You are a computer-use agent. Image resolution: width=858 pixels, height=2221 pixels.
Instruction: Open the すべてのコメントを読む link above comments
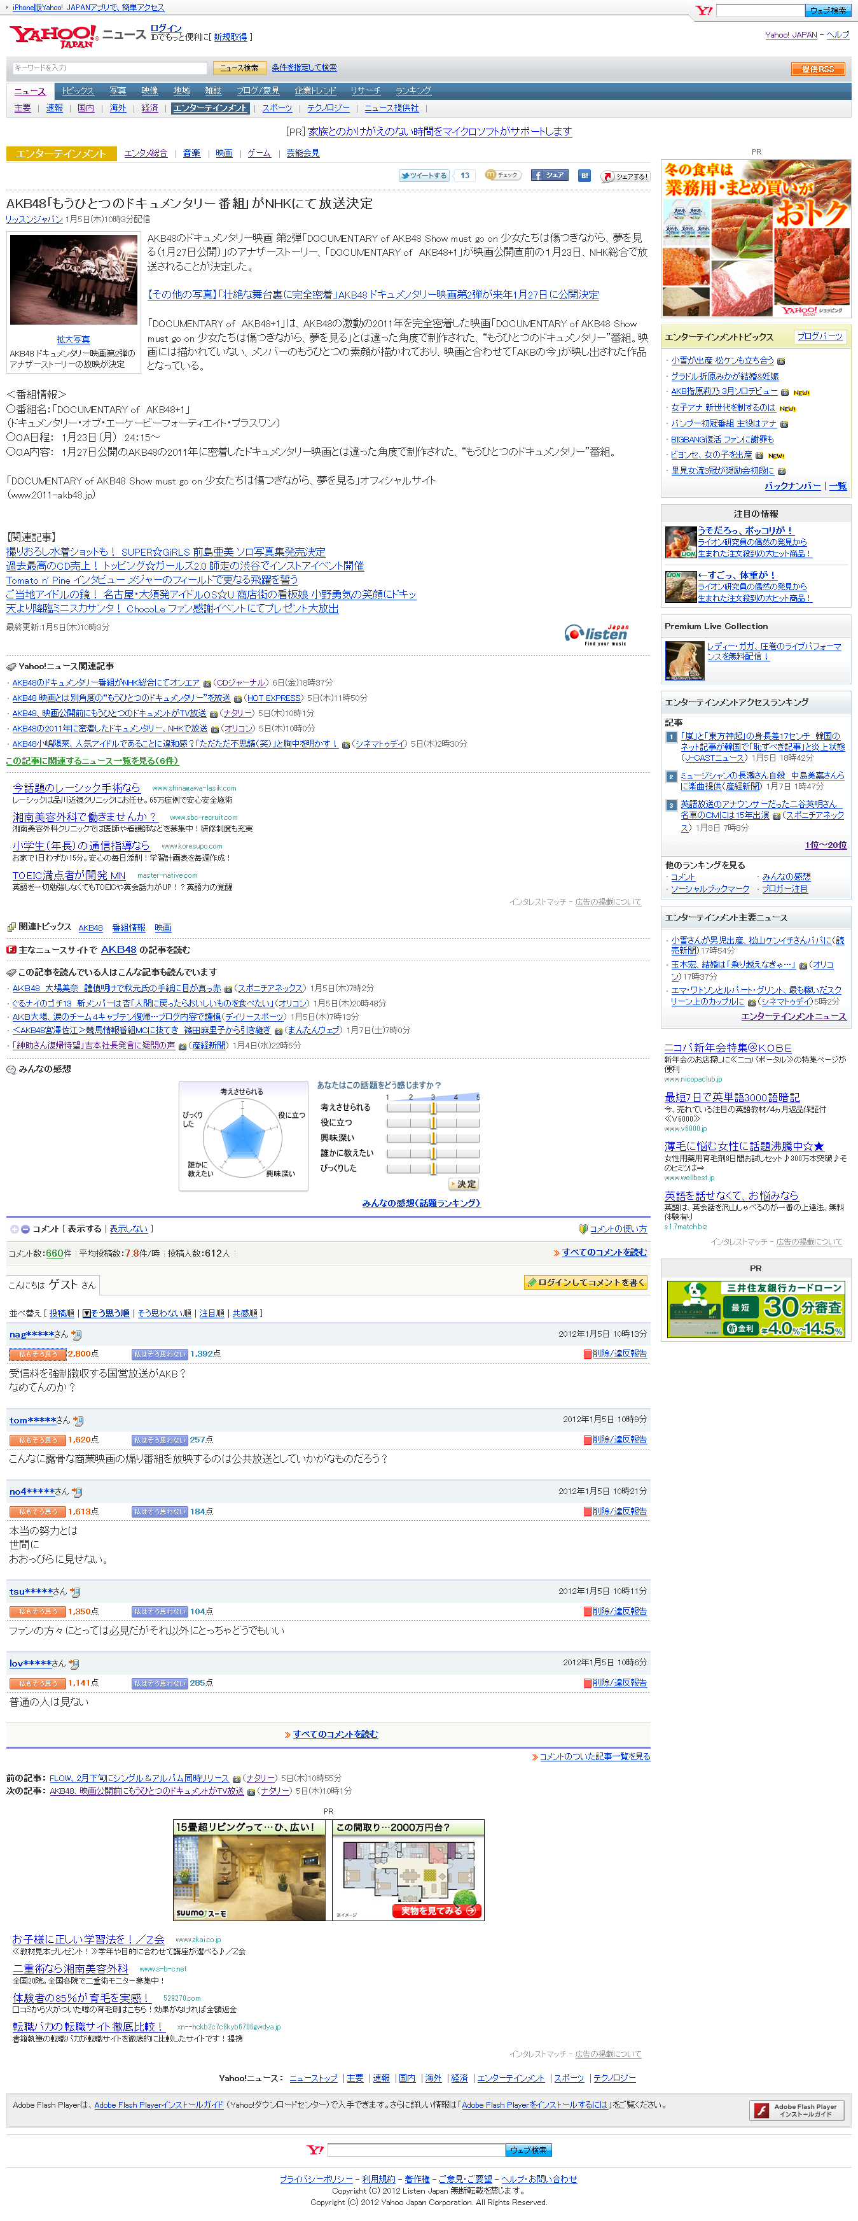pos(604,1252)
